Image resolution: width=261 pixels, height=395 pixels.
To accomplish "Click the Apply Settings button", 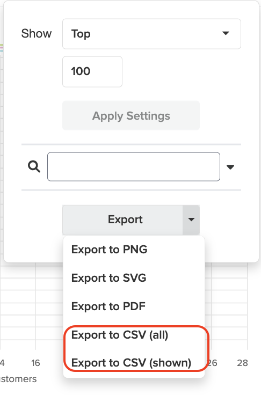I will (x=131, y=115).
